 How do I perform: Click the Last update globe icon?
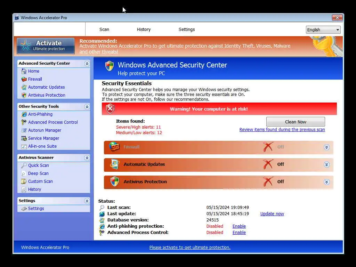(x=102, y=214)
